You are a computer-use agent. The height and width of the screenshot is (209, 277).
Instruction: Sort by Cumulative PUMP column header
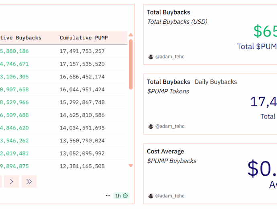(x=84, y=38)
